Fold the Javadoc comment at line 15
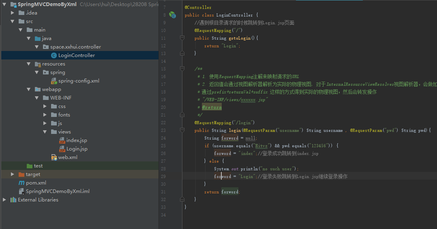The width and height of the screenshot is (437, 229). coord(182,68)
